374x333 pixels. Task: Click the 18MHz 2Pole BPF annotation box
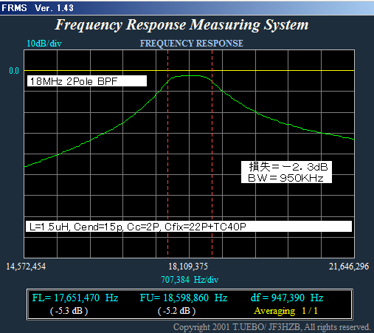87,81
